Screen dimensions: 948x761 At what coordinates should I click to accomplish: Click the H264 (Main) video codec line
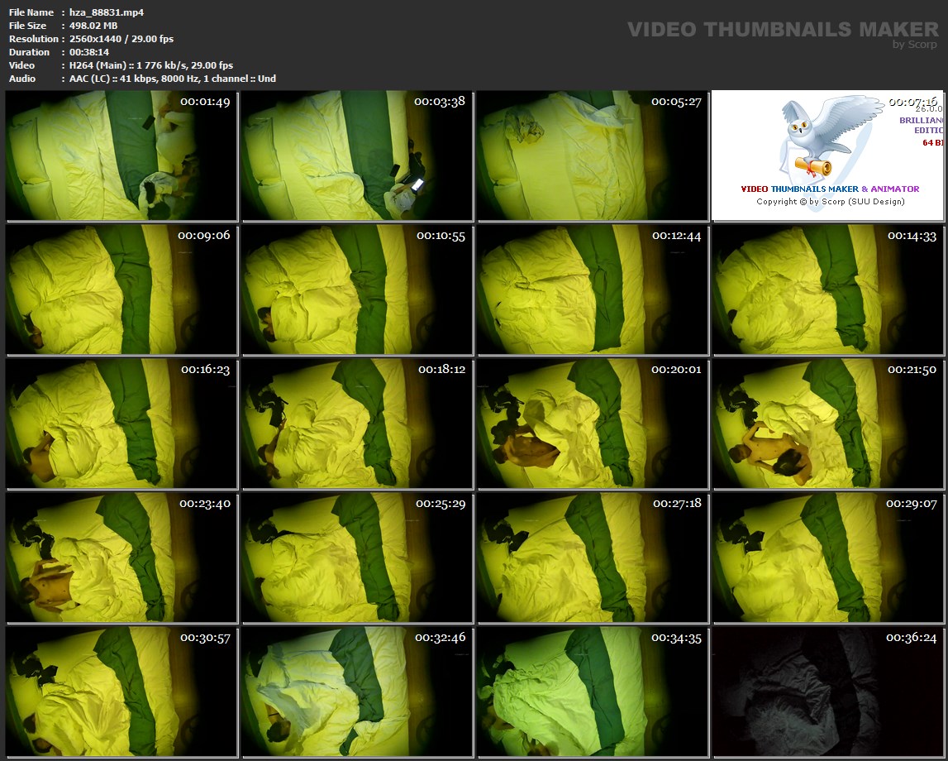click(151, 65)
